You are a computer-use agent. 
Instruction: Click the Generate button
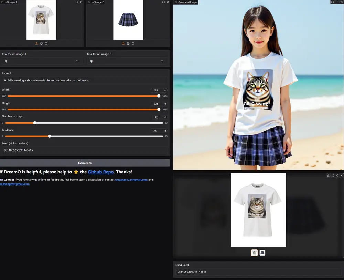[85, 163]
